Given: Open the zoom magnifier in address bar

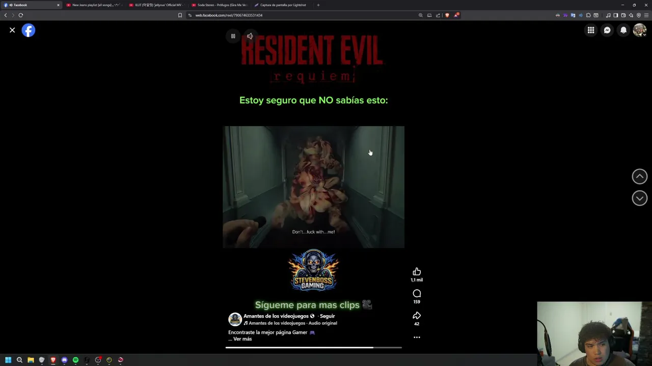Looking at the screenshot, I should pyautogui.click(x=420, y=15).
